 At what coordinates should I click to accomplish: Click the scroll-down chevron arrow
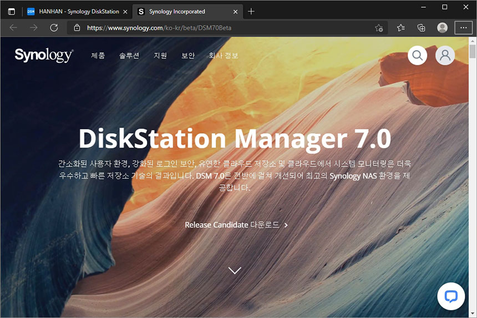235,270
